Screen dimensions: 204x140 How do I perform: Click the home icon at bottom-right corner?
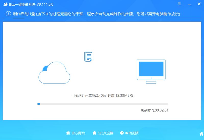[x=201, y=134]
